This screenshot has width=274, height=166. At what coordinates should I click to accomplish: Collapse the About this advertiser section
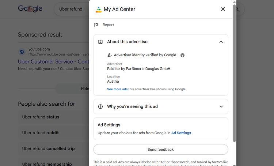click(x=221, y=42)
